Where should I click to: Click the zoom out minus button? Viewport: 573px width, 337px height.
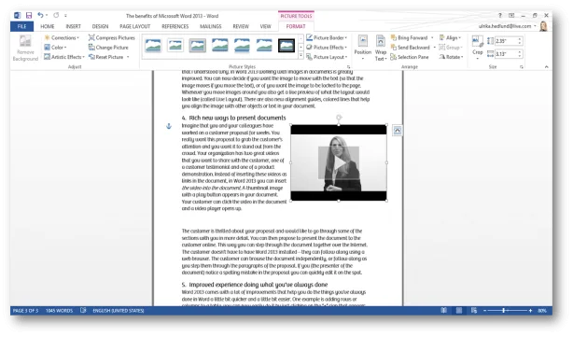pos(485,311)
